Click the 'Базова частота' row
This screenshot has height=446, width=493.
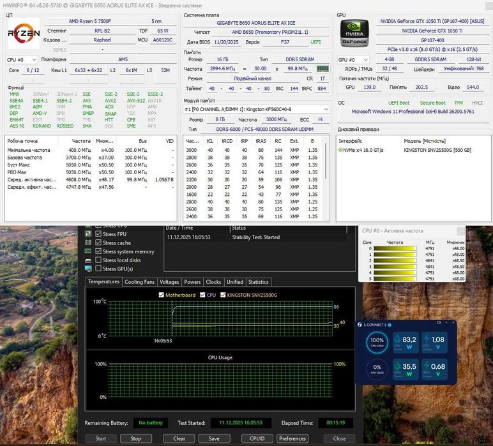point(91,158)
